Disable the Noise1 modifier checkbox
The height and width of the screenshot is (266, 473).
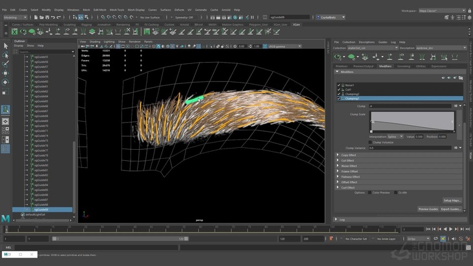pyautogui.click(x=339, y=85)
